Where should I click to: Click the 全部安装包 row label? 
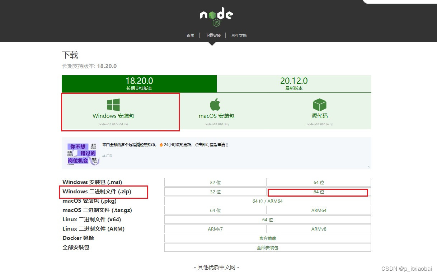76,247
